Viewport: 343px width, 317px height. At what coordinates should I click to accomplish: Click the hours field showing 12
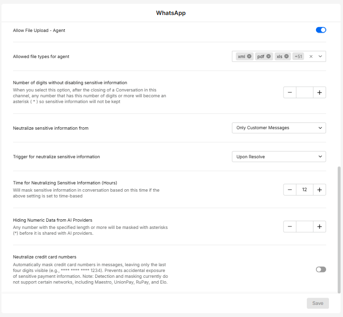point(305,190)
